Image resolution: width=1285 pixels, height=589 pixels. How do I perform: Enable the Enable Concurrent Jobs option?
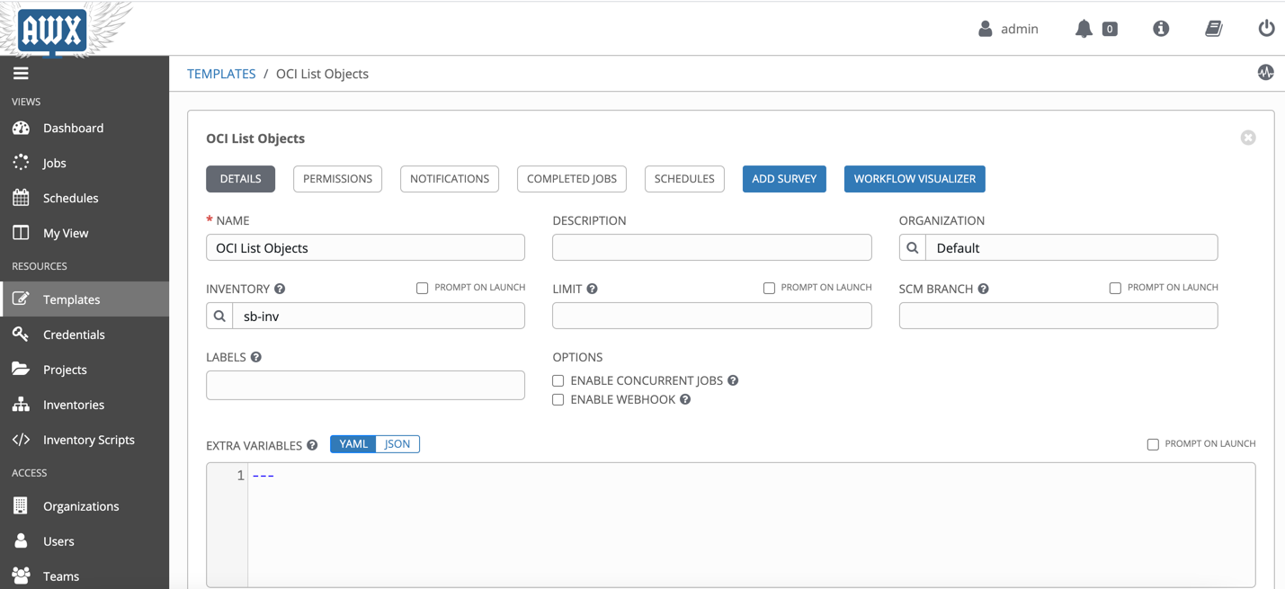(x=558, y=380)
